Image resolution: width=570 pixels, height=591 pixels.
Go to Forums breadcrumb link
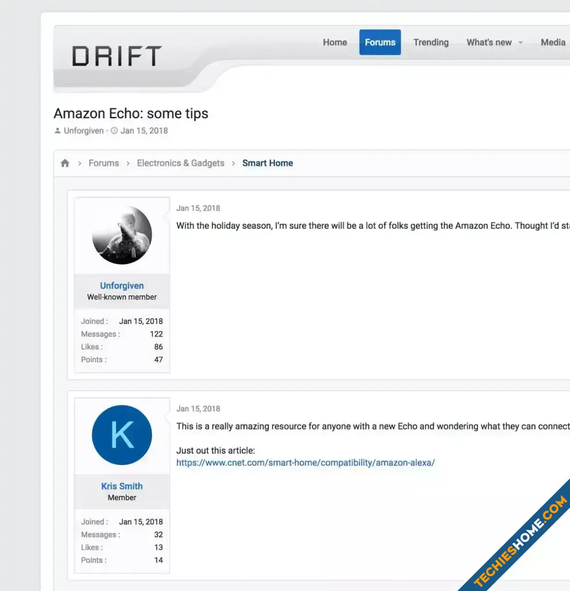pyautogui.click(x=103, y=163)
